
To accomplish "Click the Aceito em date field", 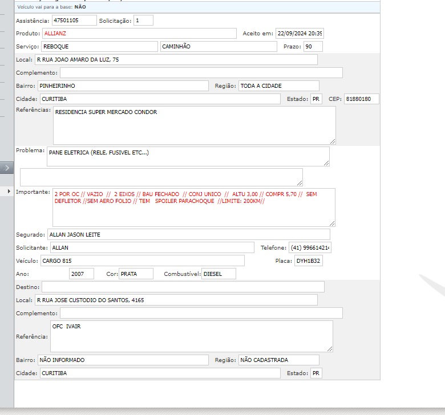I will click(299, 34).
